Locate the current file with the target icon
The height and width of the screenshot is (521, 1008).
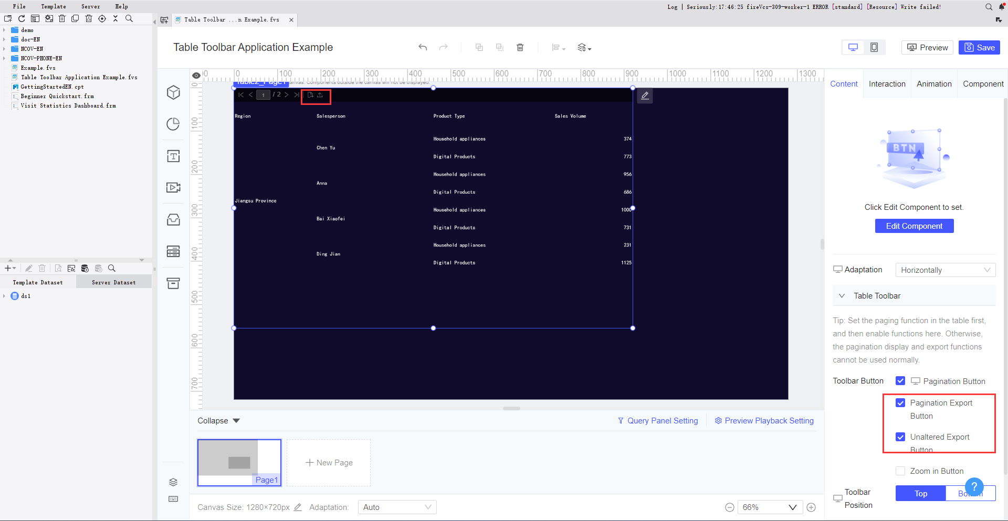click(102, 18)
